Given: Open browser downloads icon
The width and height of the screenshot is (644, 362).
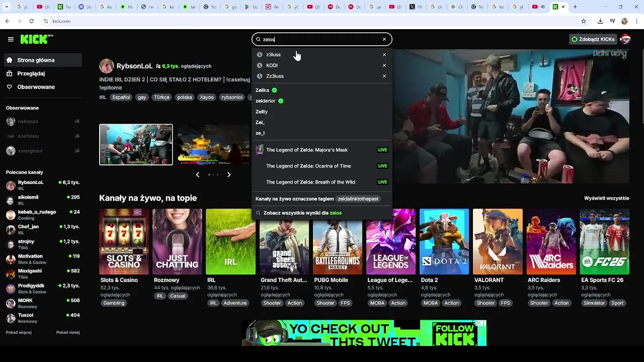Looking at the screenshot, I should click(600, 21).
